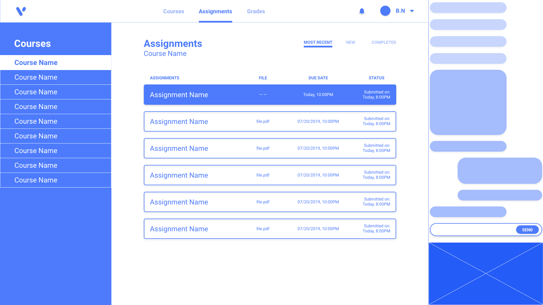Filter assignments by New

351,42
